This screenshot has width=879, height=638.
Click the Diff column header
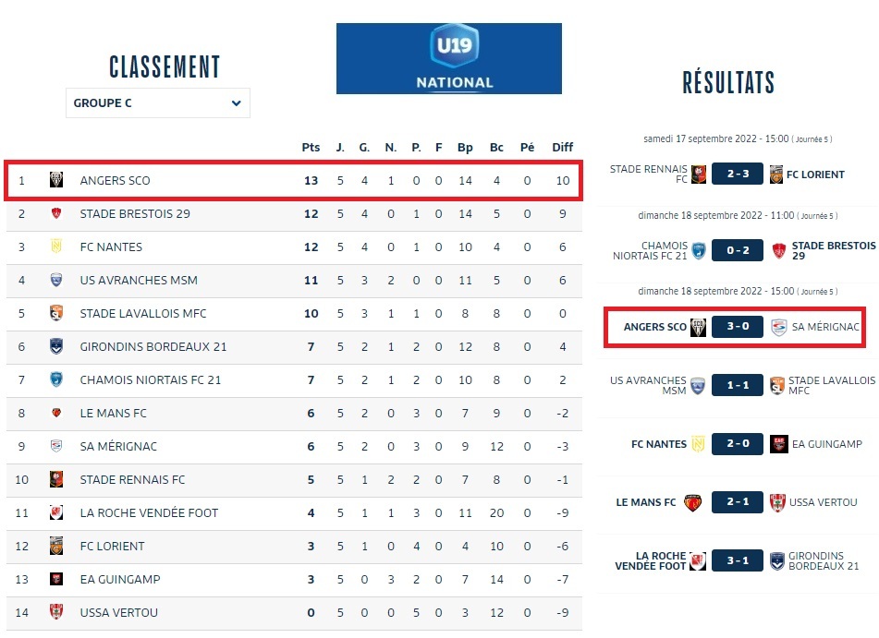(562, 147)
